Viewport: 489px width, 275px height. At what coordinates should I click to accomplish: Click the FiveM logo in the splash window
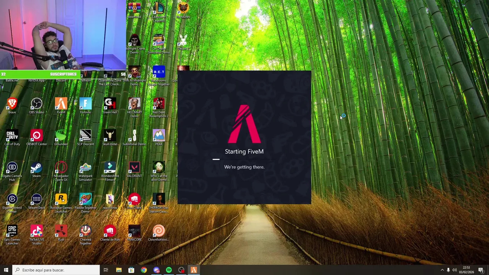(x=244, y=124)
